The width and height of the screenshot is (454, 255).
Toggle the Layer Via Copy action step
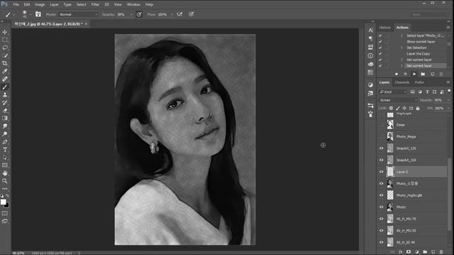(x=380, y=54)
